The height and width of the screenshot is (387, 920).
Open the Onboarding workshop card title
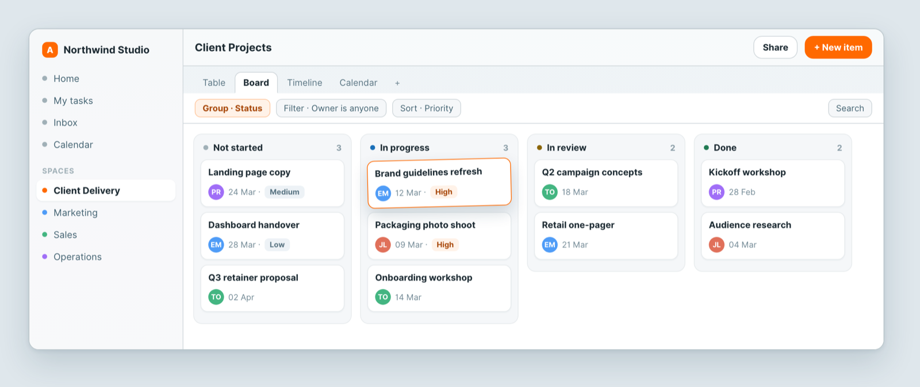424,278
